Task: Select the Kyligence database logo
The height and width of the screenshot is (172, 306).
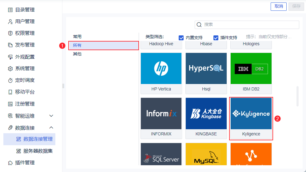Action: [x=251, y=114]
